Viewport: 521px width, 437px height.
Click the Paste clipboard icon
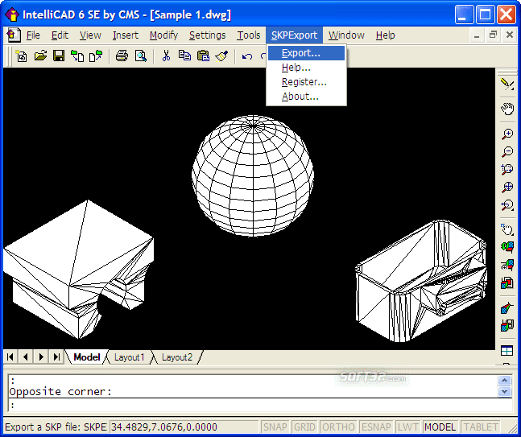click(203, 56)
